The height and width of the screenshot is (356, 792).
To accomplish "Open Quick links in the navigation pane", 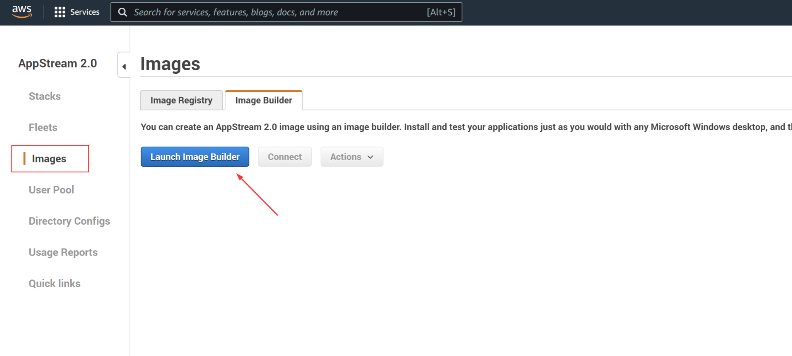I will tap(55, 283).
